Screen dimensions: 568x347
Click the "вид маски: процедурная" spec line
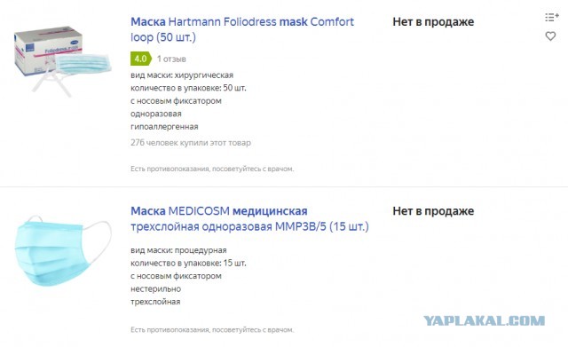click(x=178, y=250)
